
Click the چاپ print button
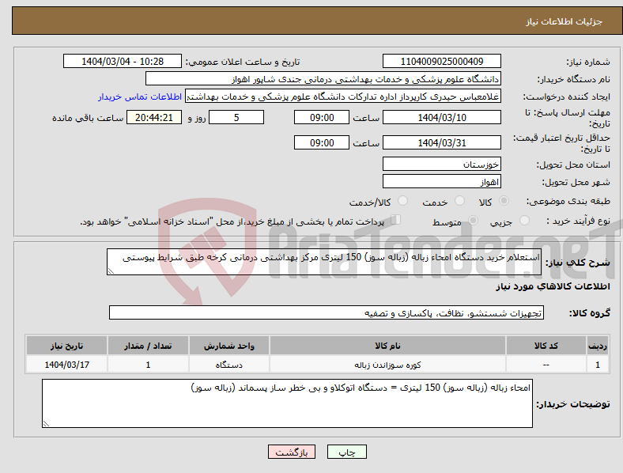pos(347,452)
